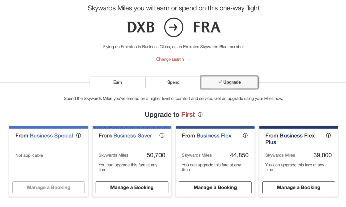This screenshot has height=207, width=346.
Task: Expand the Change search chevron
Action: pos(189,59)
